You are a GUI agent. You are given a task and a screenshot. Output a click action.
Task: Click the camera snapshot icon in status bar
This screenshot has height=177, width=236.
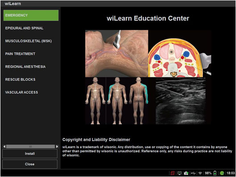pyautogui.click(x=186, y=173)
